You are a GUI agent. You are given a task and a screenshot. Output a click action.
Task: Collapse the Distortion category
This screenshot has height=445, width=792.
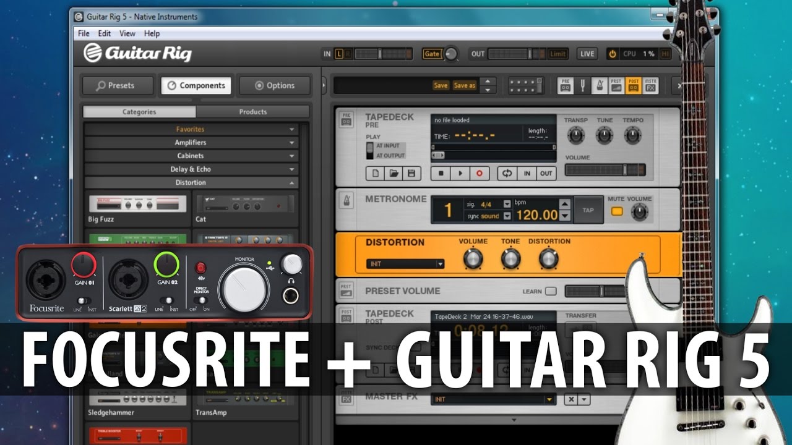pyautogui.click(x=191, y=182)
